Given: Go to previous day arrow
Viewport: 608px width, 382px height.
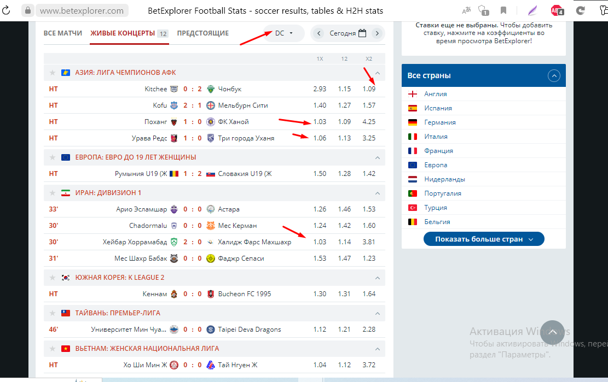Looking at the screenshot, I should [319, 33].
